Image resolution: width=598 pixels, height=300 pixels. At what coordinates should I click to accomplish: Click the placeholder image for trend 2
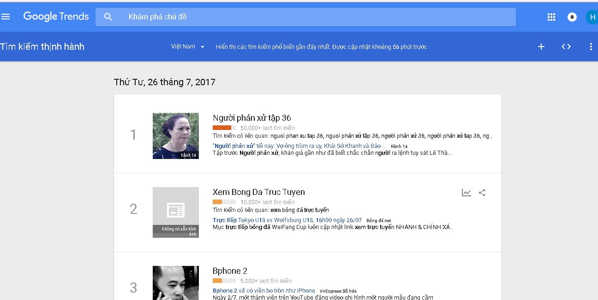[176, 212]
